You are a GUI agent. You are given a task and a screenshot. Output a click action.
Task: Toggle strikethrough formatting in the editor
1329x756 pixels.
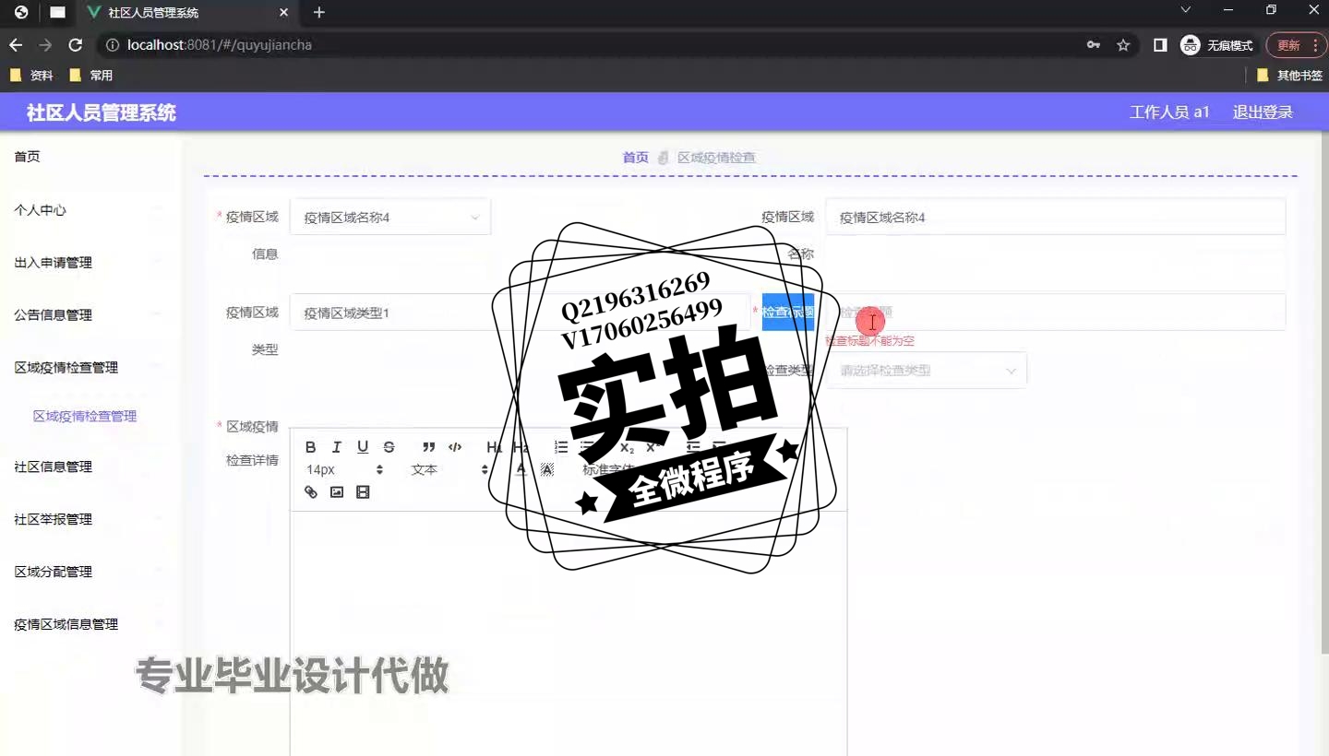tap(389, 447)
